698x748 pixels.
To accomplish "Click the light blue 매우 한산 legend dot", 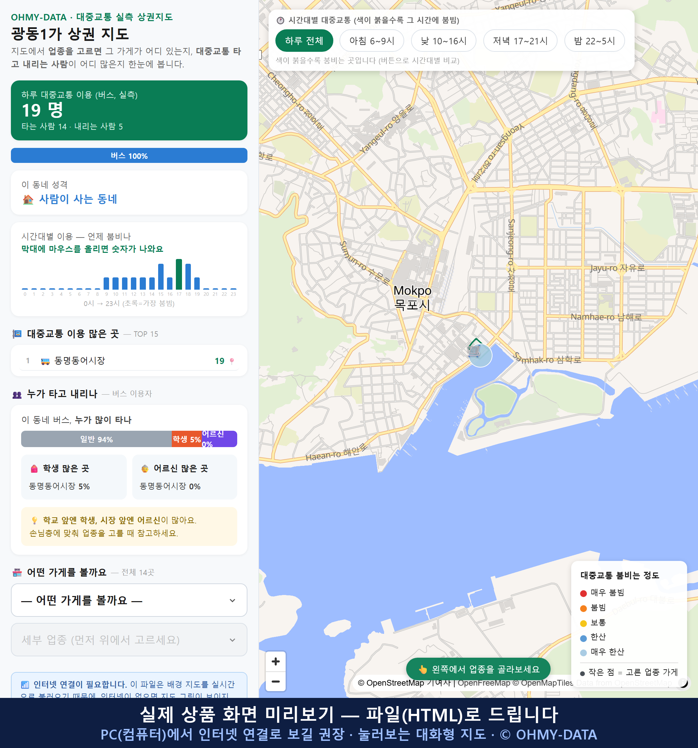I will coord(583,653).
